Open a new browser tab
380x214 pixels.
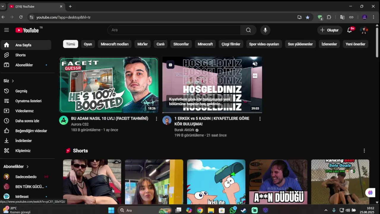(70, 6)
